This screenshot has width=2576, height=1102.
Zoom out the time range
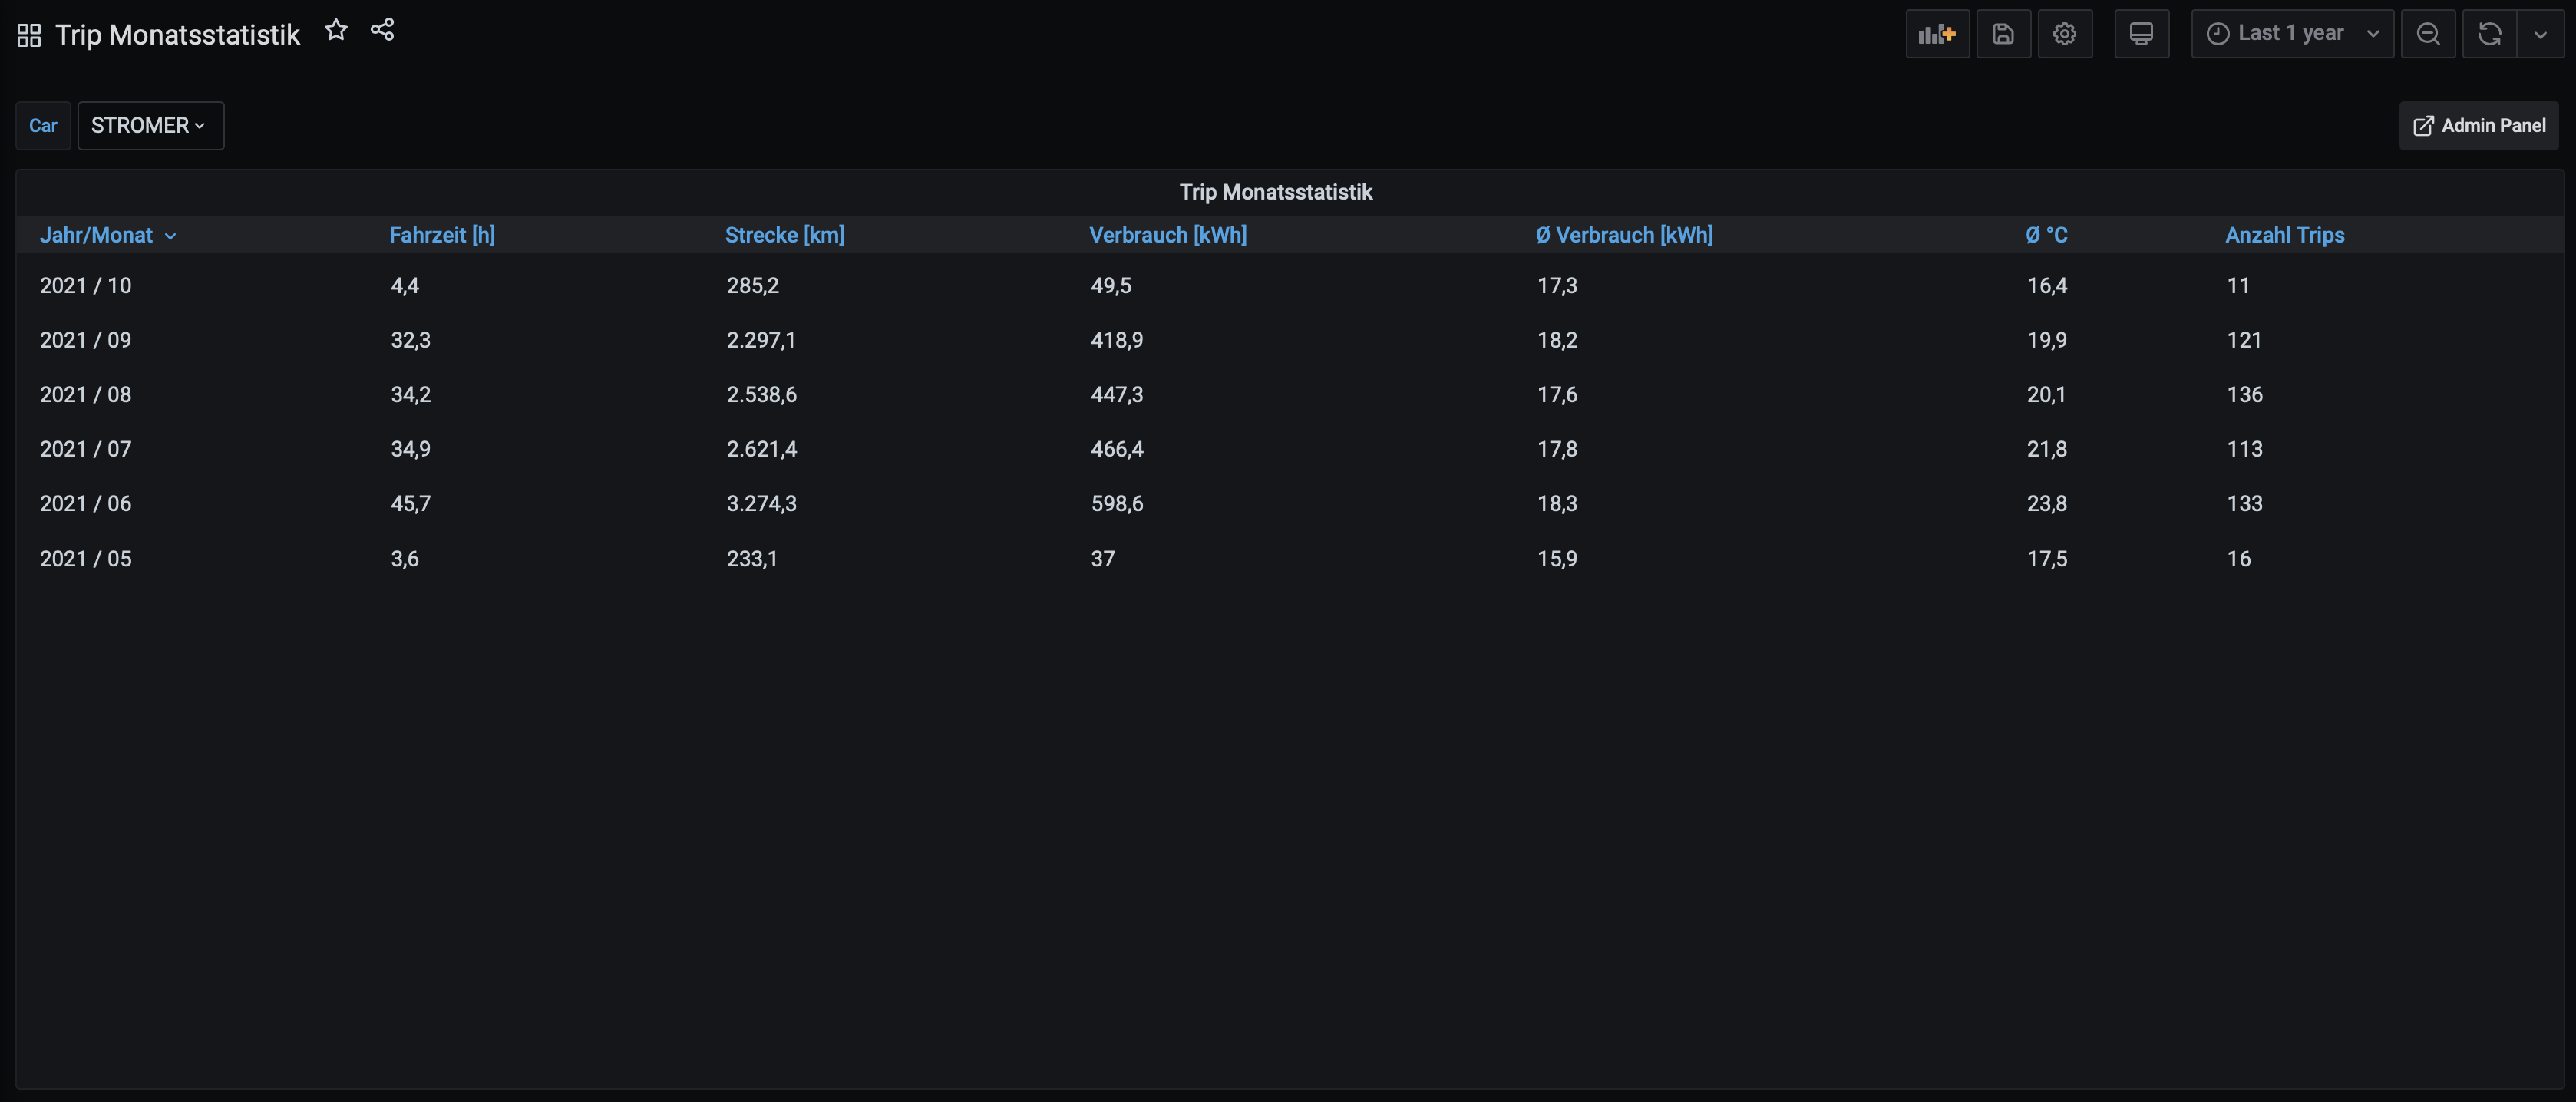coord(2427,34)
